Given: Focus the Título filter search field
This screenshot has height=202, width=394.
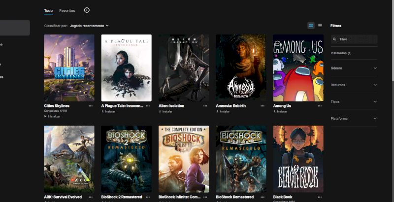Looking at the screenshot, I should click(x=354, y=39).
